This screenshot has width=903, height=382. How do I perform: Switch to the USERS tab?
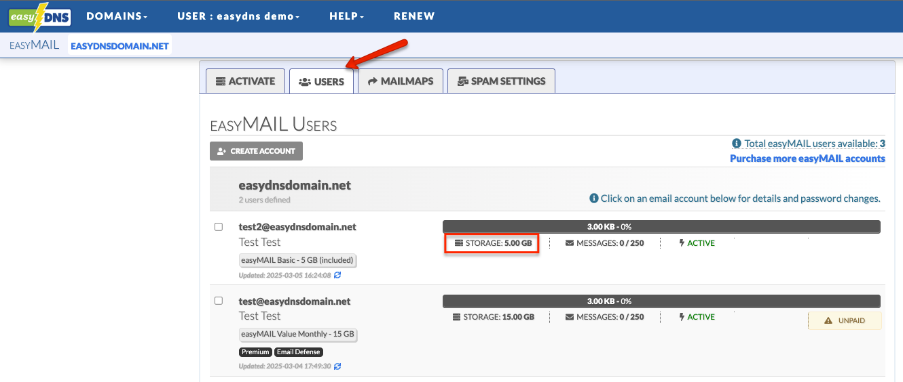point(321,81)
